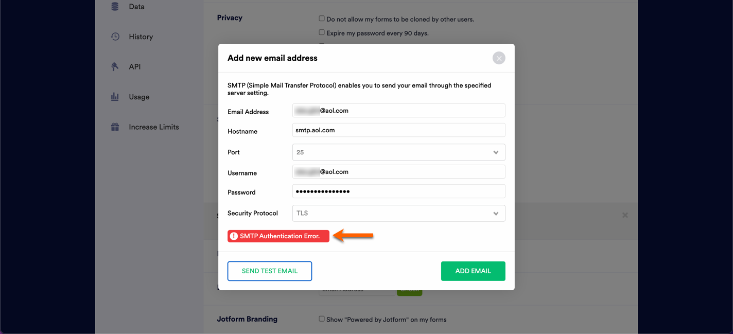Select the Usage sidebar entry
The image size is (733, 334).
(139, 97)
